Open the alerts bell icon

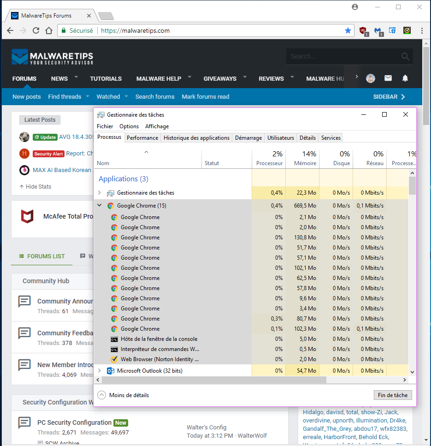coord(405,78)
